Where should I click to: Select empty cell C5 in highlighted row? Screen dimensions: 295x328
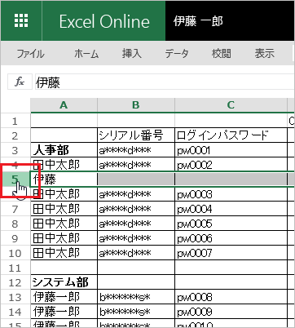pyautogui.click(x=231, y=180)
